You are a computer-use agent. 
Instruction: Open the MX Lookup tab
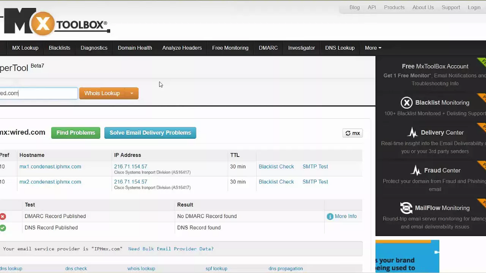point(25,48)
